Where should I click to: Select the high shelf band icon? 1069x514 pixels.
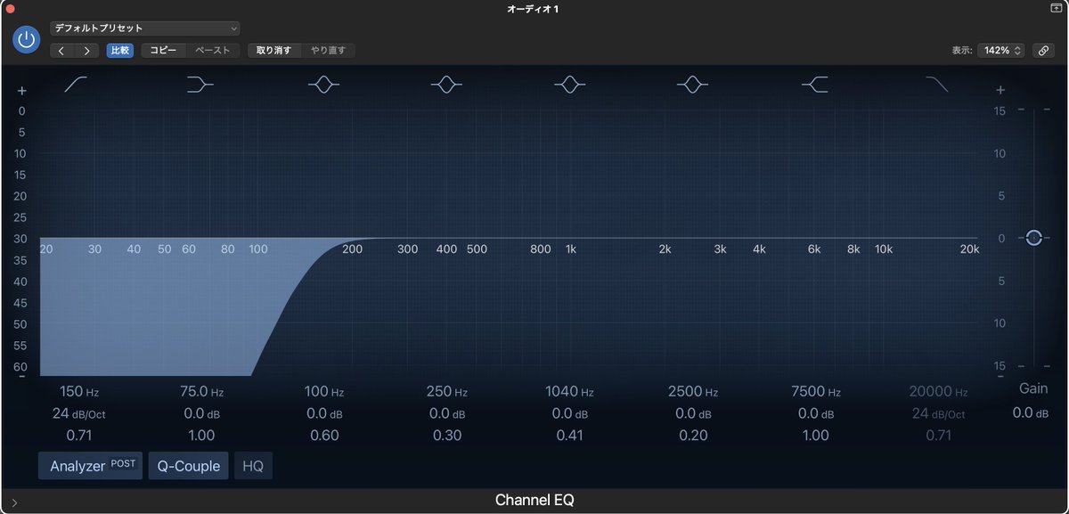815,85
